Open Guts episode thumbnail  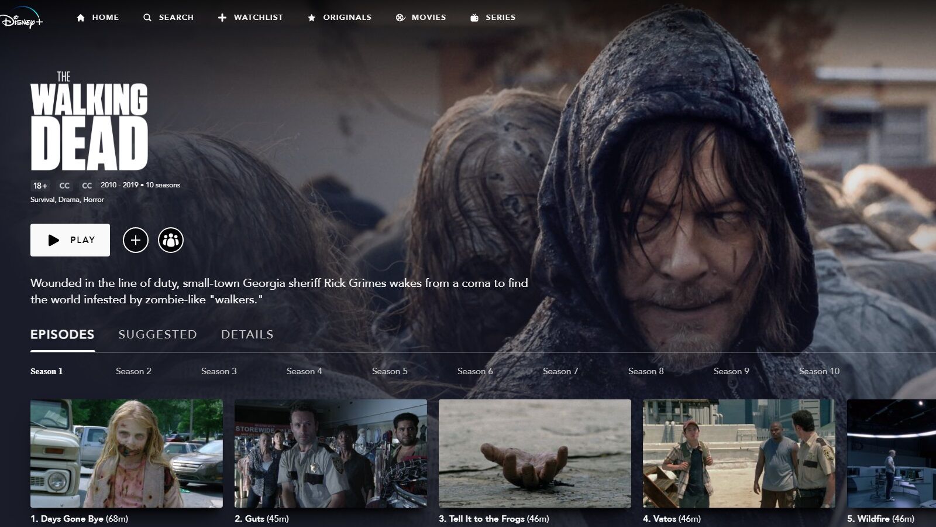[x=331, y=453]
